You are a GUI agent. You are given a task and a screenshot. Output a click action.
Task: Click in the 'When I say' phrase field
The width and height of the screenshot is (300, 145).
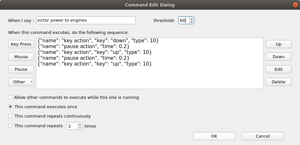click(86, 20)
